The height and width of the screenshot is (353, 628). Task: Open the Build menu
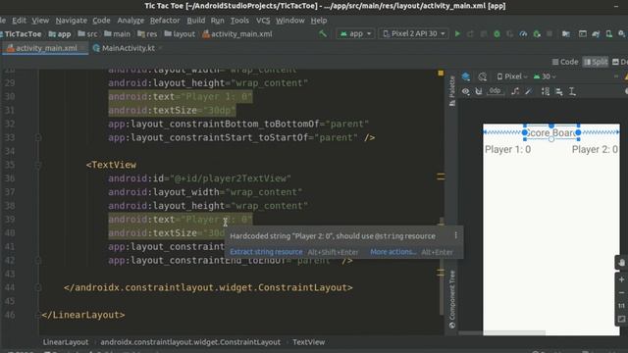[x=196, y=21]
